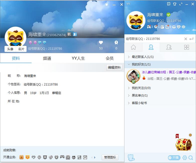The height and width of the screenshot is (163, 196).
Task: Open skin shirt icon in YY main window
Action: point(175,4)
